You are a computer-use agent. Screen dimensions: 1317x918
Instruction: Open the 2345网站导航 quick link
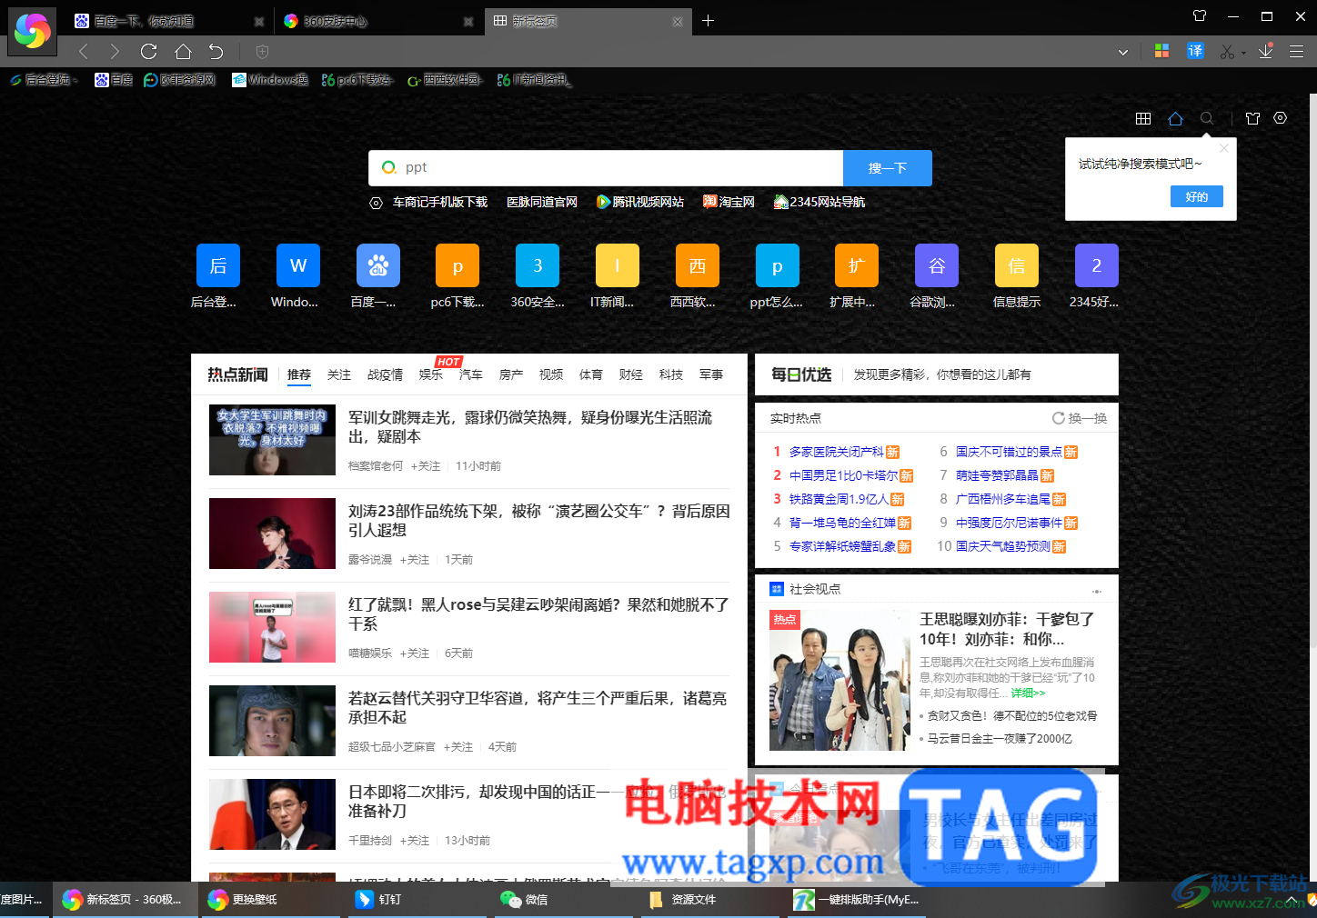coord(819,202)
